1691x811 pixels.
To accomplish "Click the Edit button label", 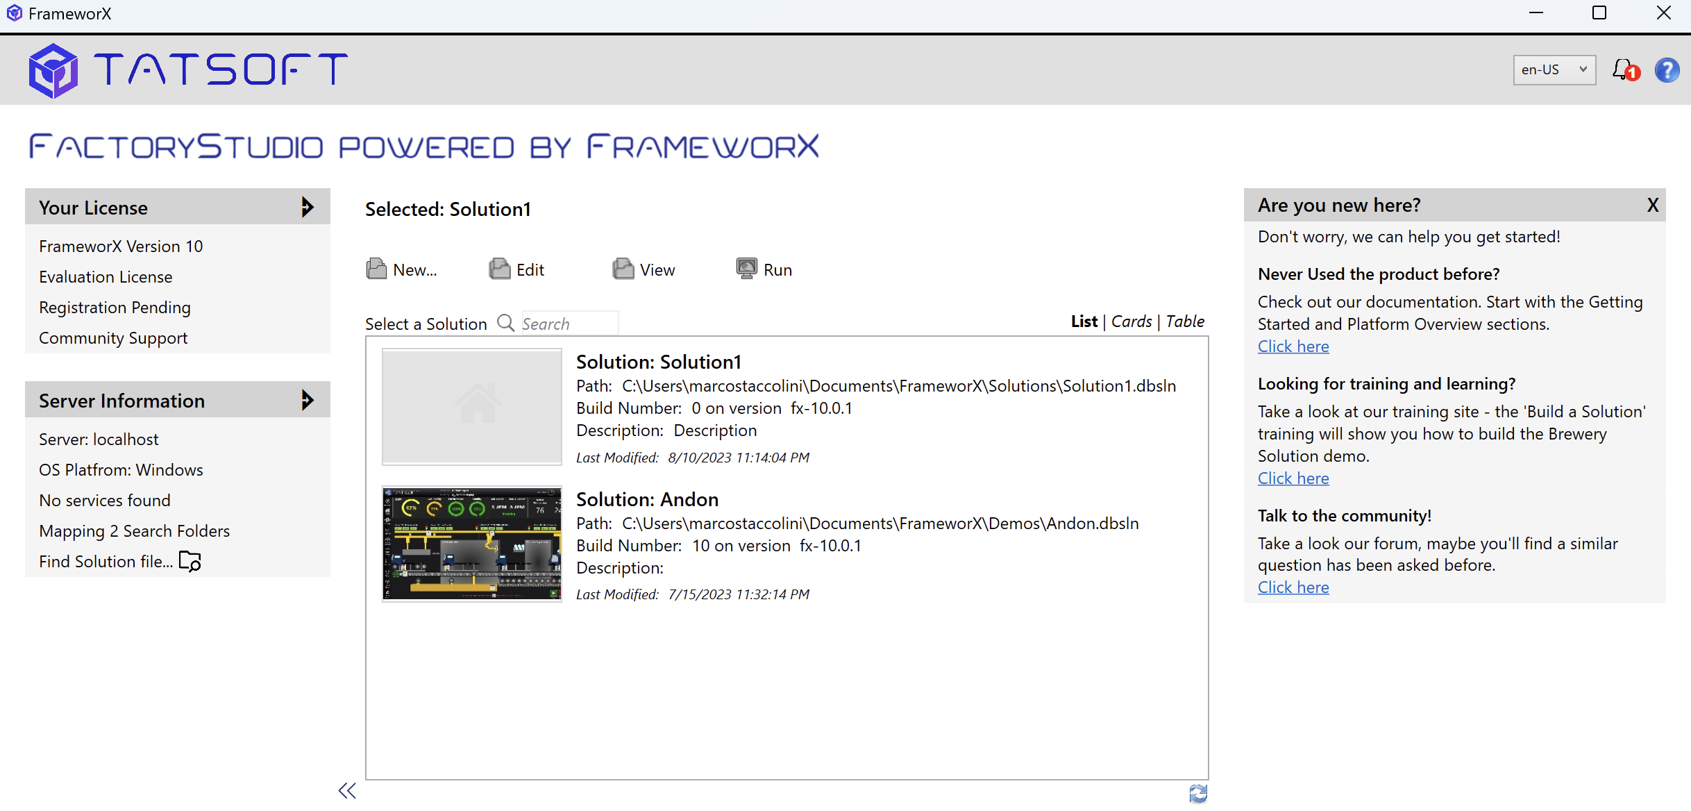I will click(x=530, y=269).
